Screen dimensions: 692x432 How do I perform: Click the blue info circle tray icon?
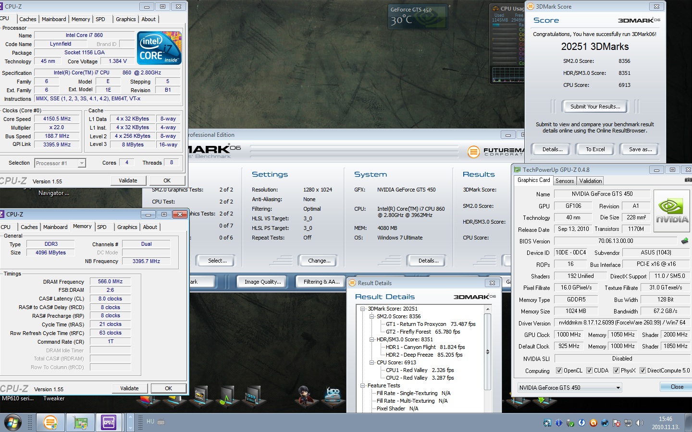point(558,423)
